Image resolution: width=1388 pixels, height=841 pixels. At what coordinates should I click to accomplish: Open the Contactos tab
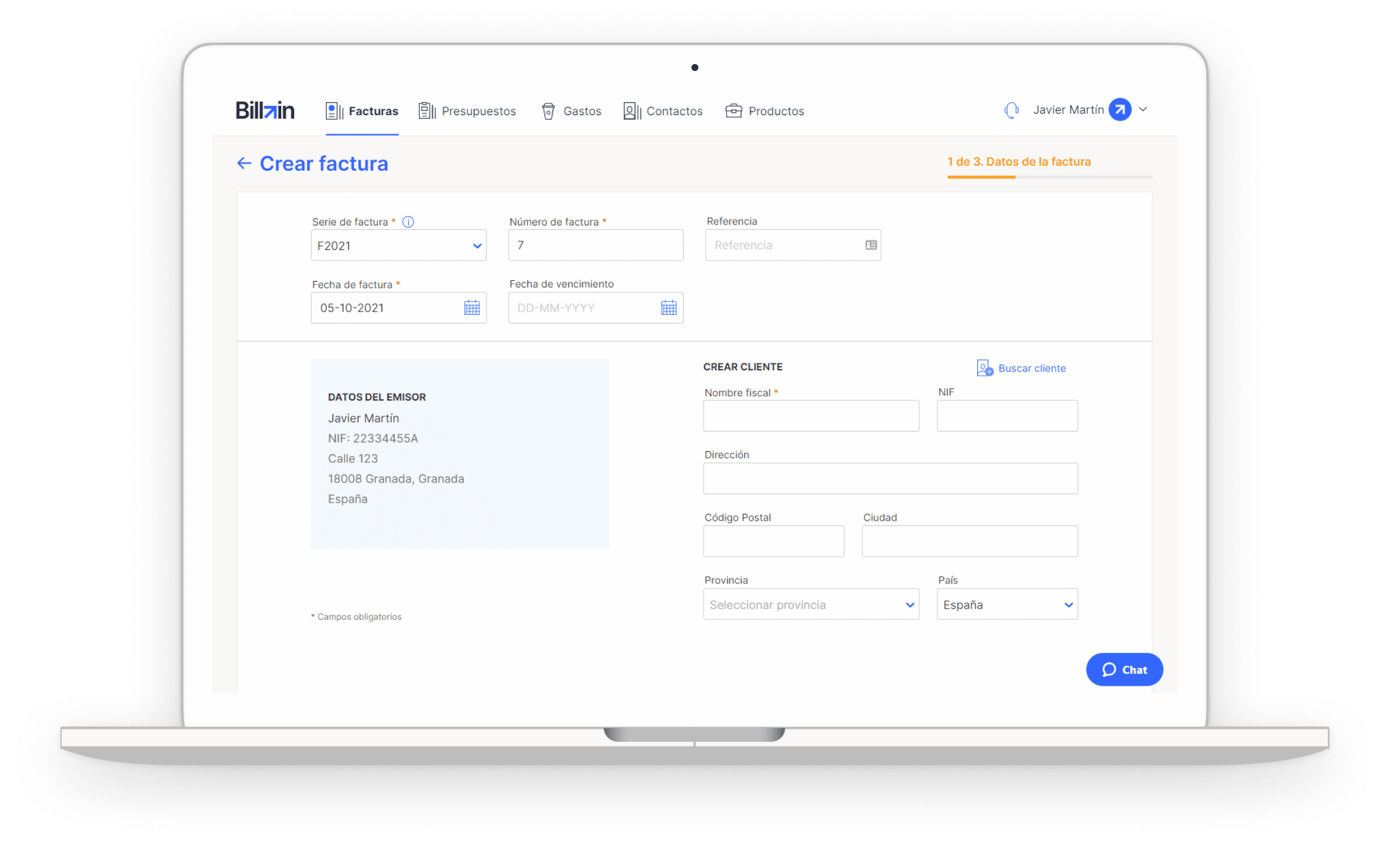(663, 111)
